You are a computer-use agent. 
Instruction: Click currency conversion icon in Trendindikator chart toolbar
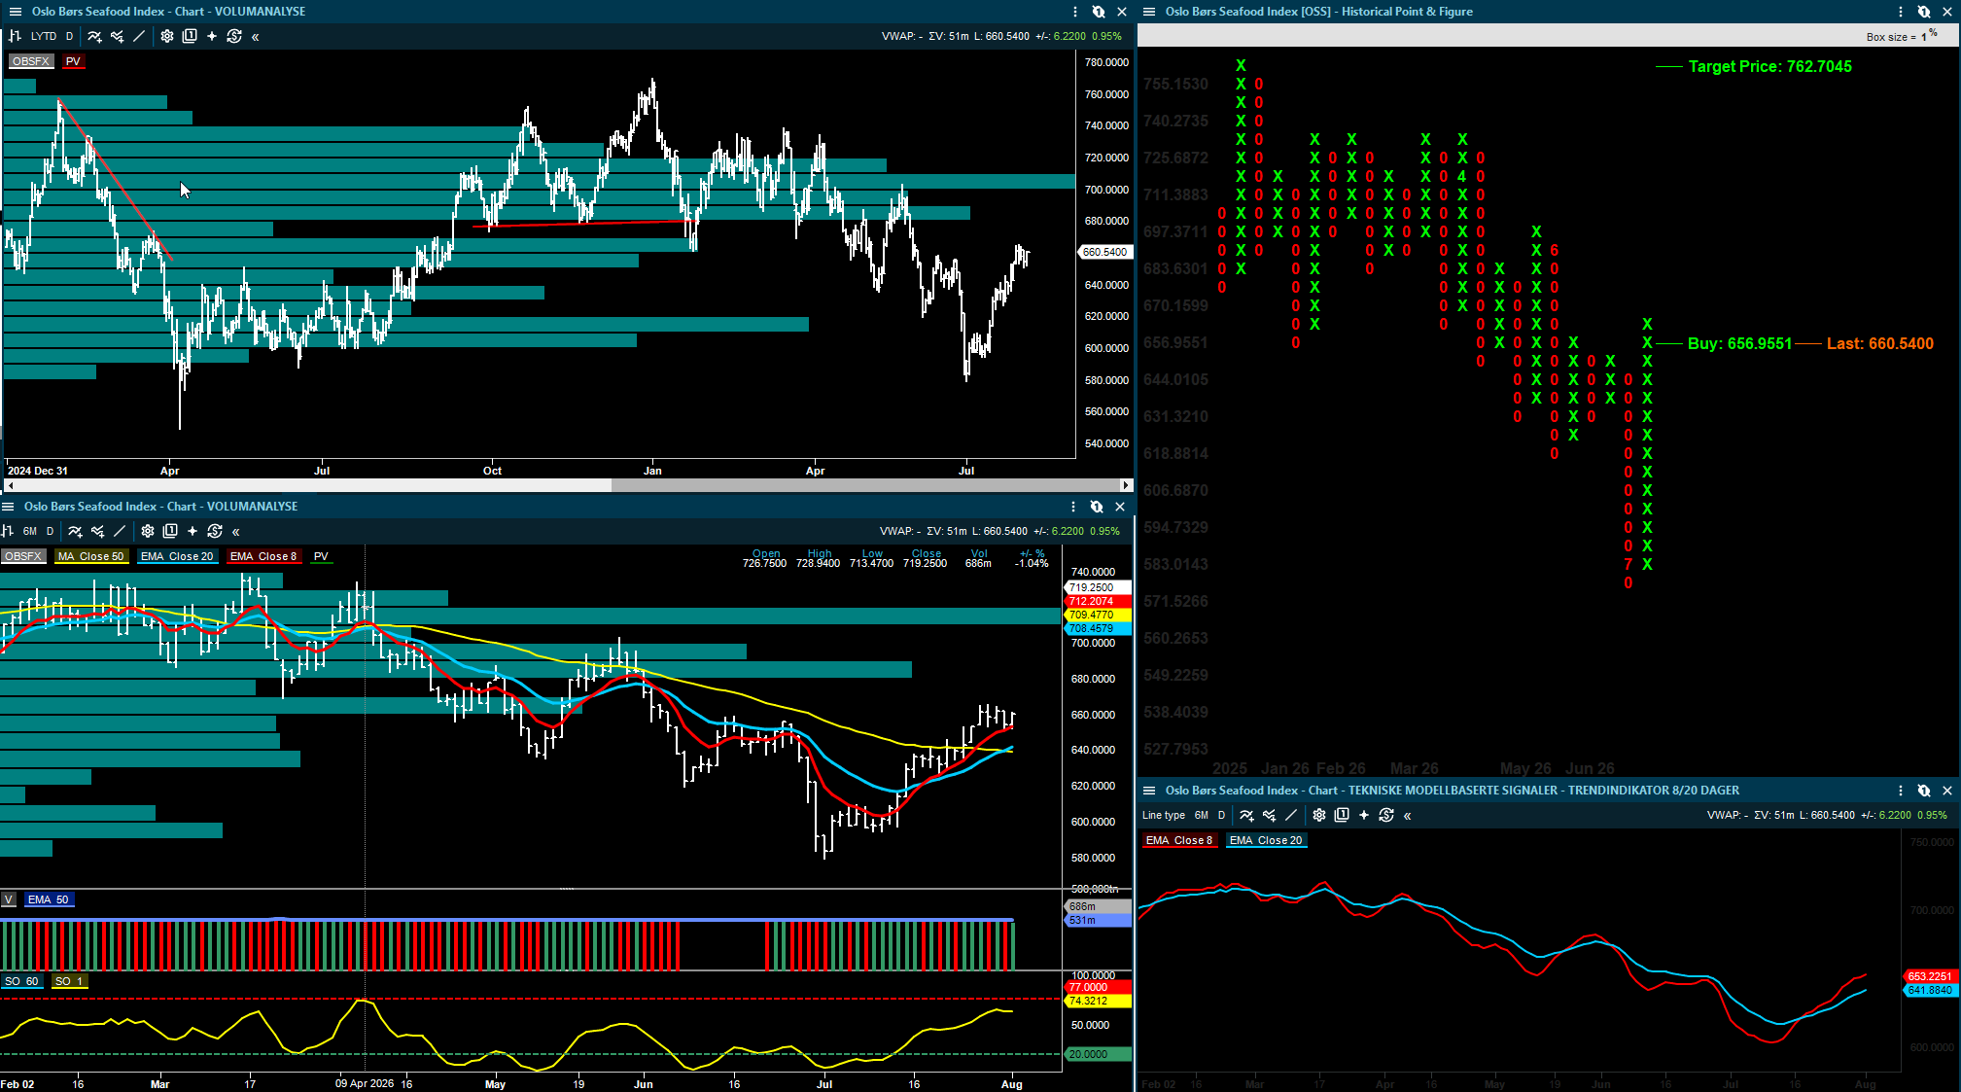[1386, 815]
